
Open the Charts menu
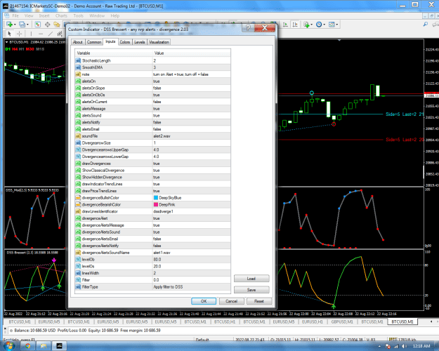click(x=61, y=15)
